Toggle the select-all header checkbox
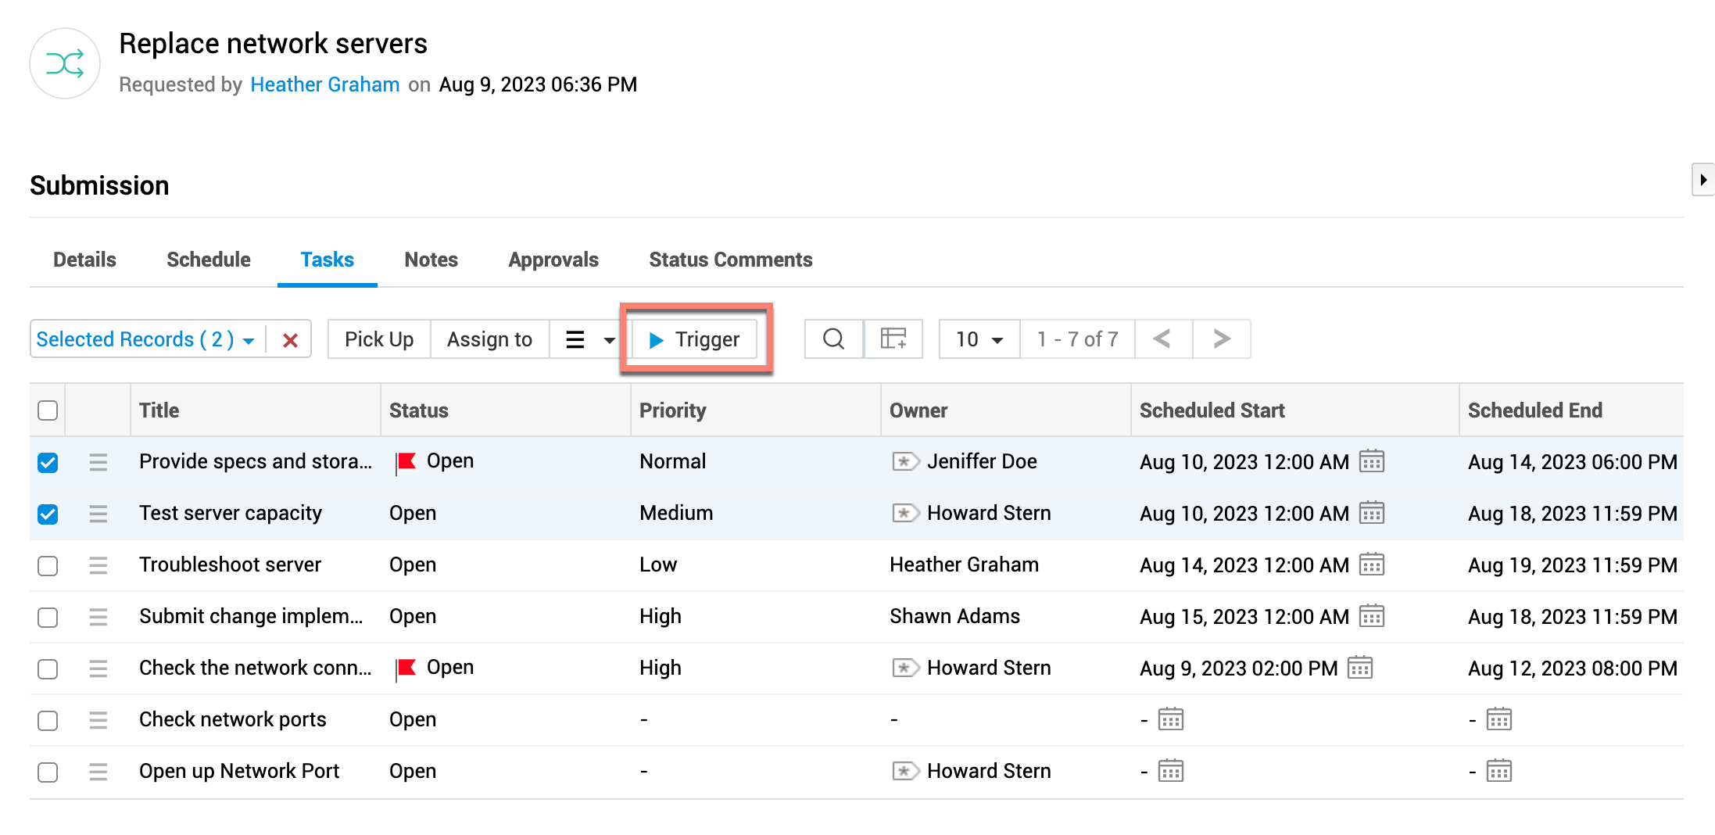The height and width of the screenshot is (835, 1715). pyautogui.click(x=48, y=410)
